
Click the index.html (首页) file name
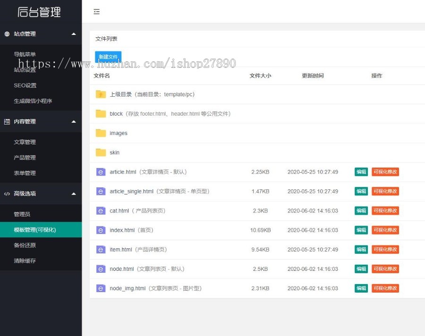tap(131, 230)
